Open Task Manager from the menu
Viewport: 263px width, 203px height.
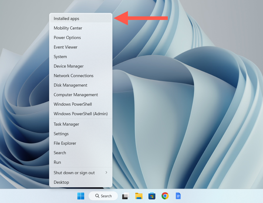point(81,124)
